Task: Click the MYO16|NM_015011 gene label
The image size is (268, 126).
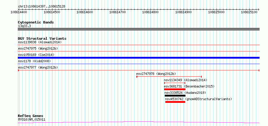Action: point(32,119)
